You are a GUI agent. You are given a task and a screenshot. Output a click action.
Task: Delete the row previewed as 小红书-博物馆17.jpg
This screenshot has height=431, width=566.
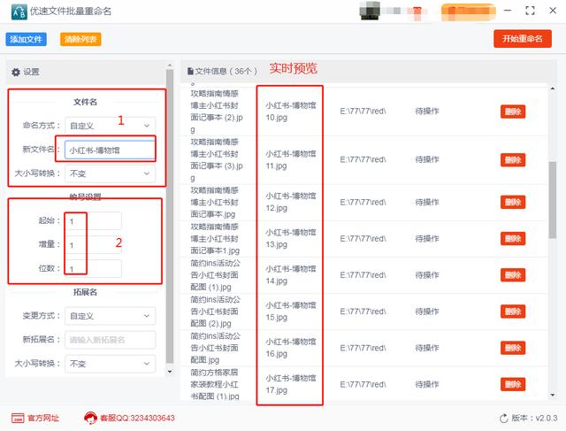coord(513,385)
